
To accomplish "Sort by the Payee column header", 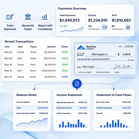I will pyautogui.click(x=33, y=47).
